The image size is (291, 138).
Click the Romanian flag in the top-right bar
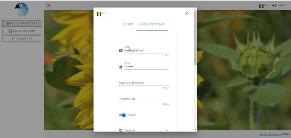261,5
